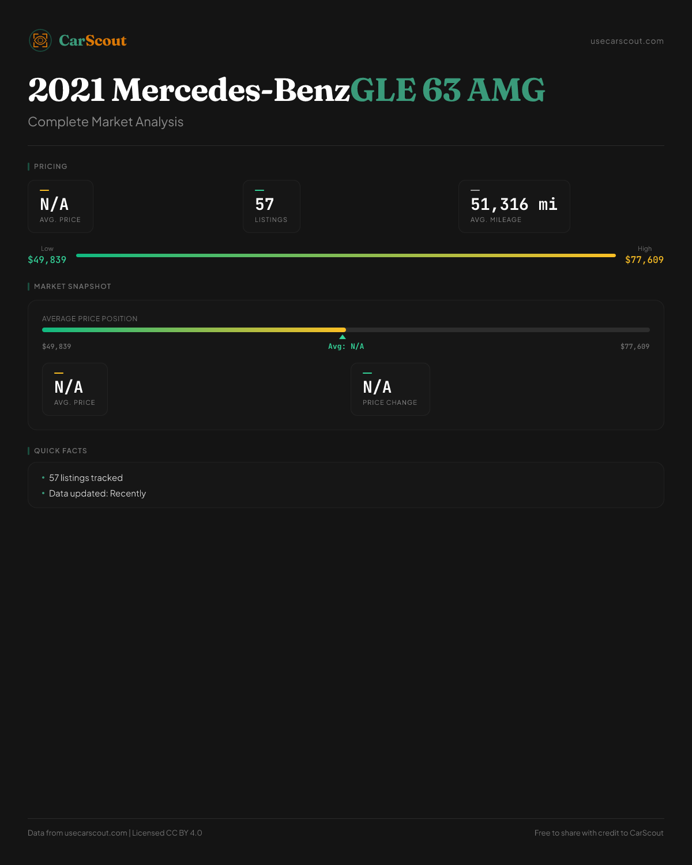The height and width of the screenshot is (865, 692).
Task: Click the Low $49,839 price label
Action: (47, 255)
